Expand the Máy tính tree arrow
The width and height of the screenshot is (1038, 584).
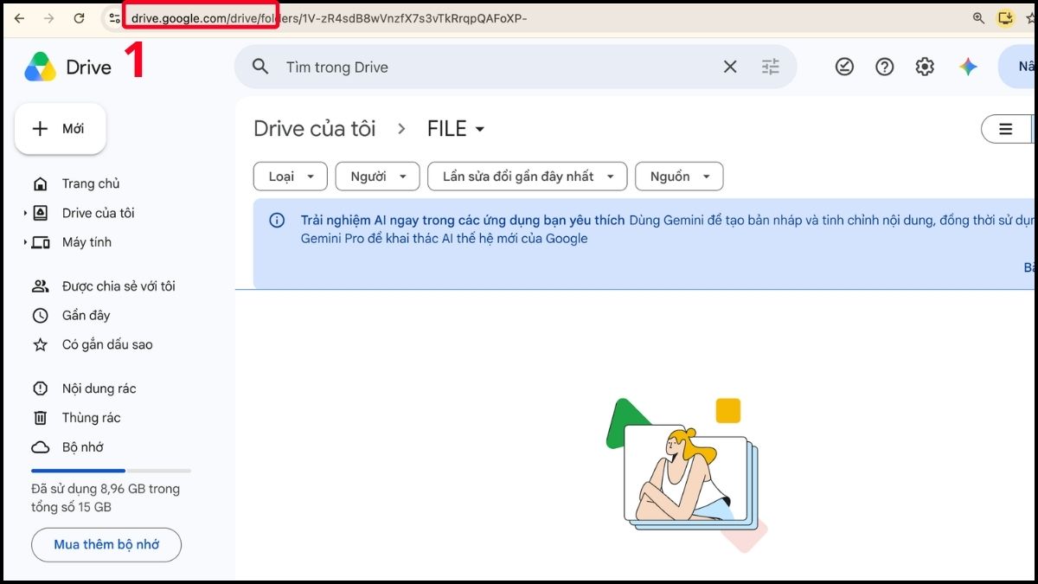pos(25,242)
